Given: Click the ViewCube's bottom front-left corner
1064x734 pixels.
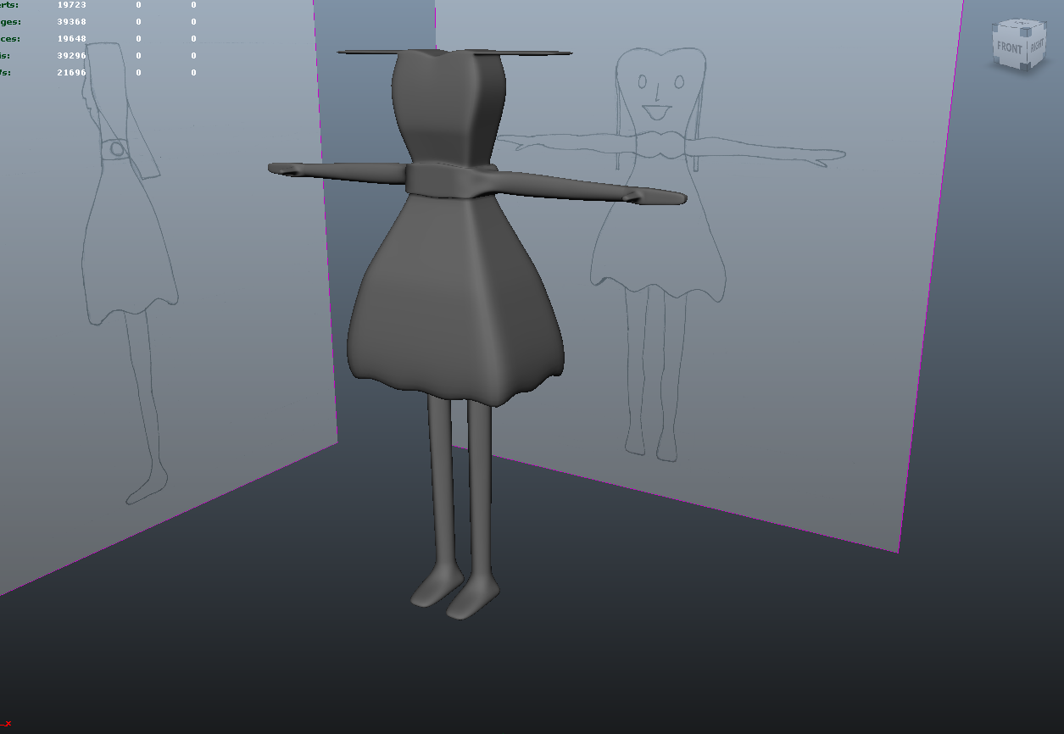Looking at the screenshot, I should [x=997, y=61].
